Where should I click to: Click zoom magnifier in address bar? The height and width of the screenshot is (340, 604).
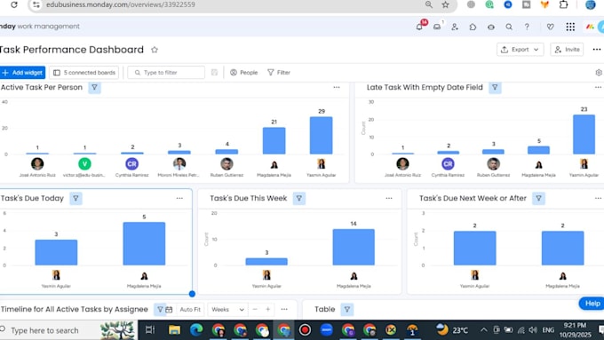click(429, 4)
